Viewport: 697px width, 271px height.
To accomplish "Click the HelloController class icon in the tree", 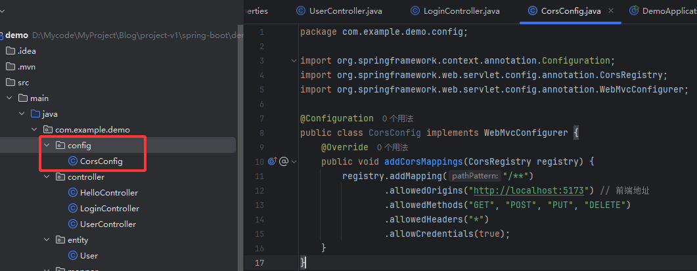I will pos(73,193).
